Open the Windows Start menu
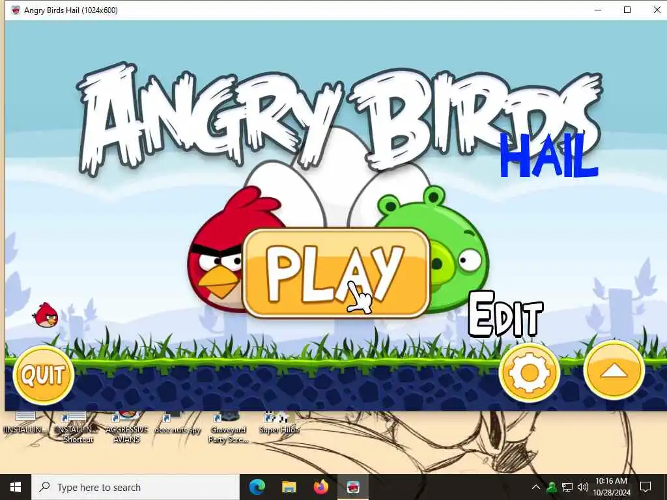Image resolution: width=667 pixels, height=500 pixels. [16, 487]
